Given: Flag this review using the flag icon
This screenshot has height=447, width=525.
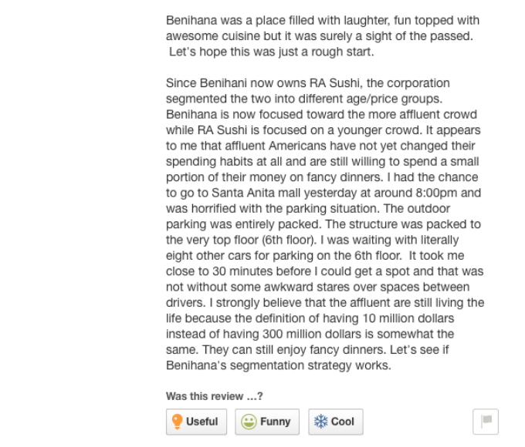Looking at the screenshot, I should coord(486,422).
